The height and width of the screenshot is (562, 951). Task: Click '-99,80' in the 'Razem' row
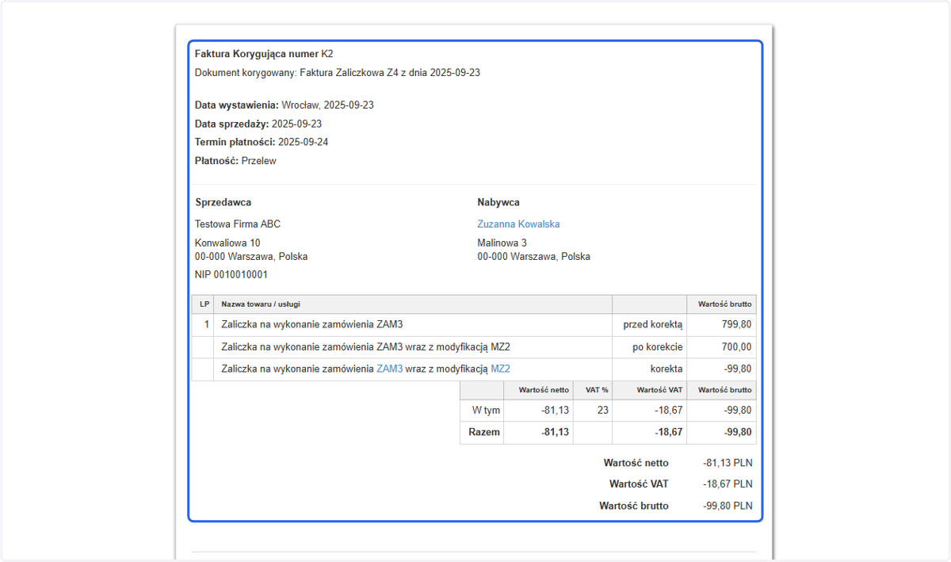pyautogui.click(x=737, y=433)
